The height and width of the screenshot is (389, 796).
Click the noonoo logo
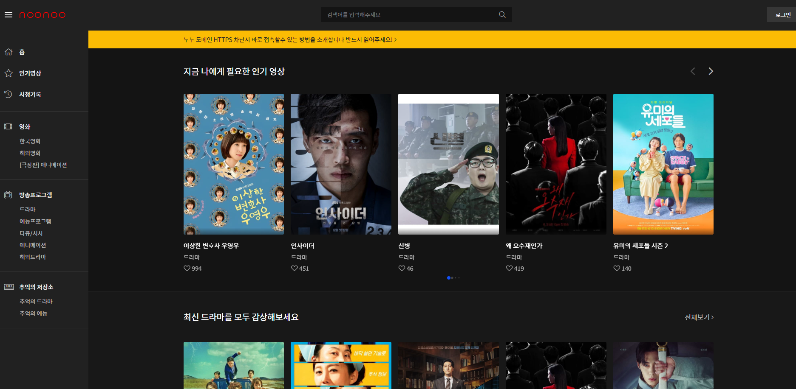(x=42, y=15)
